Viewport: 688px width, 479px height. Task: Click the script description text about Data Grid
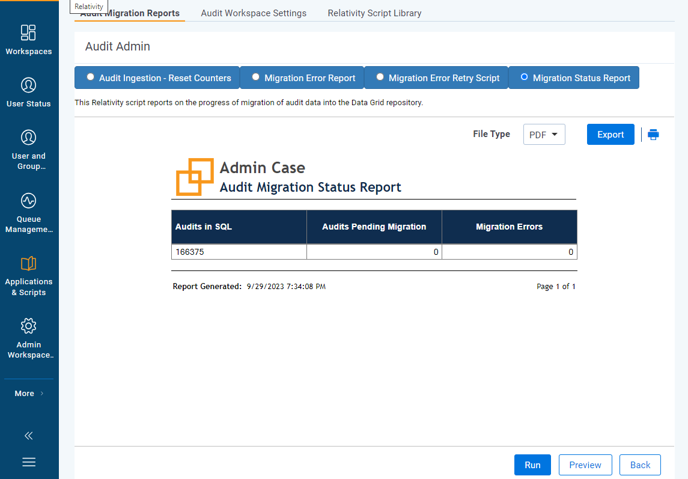(x=249, y=103)
